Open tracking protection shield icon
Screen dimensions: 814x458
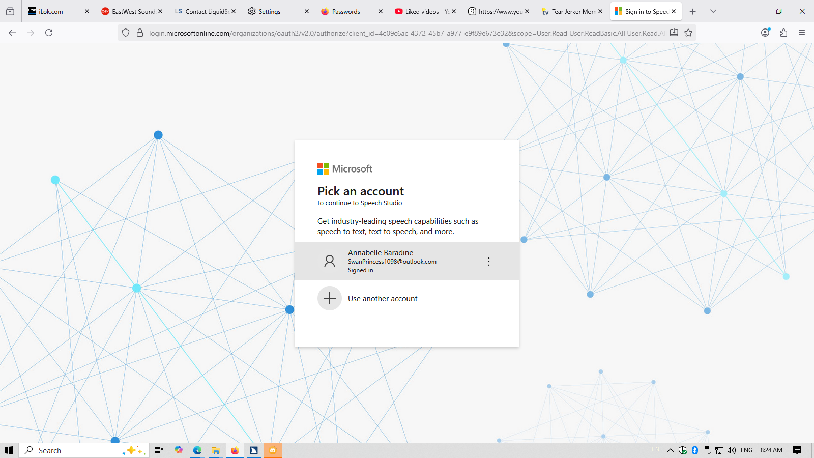(126, 33)
